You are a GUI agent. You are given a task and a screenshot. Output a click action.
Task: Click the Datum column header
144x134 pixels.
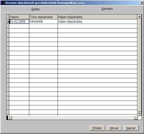(x=19, y=17)
